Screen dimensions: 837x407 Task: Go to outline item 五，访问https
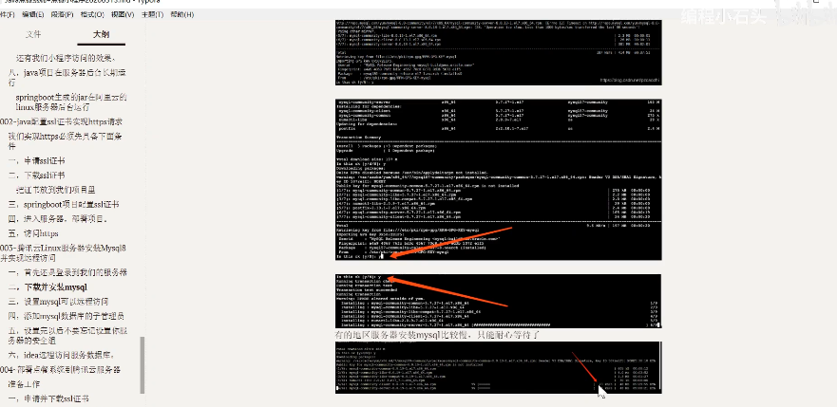coord(33,233)
